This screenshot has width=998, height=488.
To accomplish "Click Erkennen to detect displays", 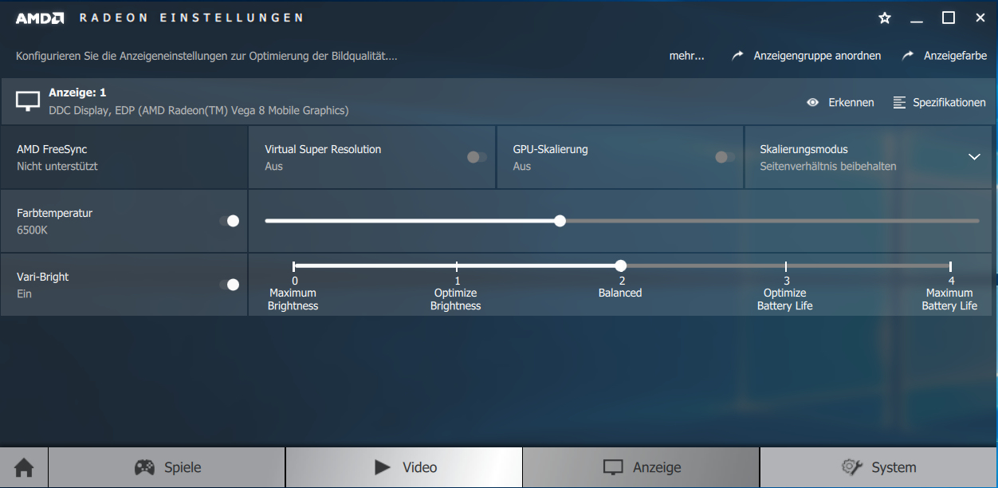I will (840, 102).
